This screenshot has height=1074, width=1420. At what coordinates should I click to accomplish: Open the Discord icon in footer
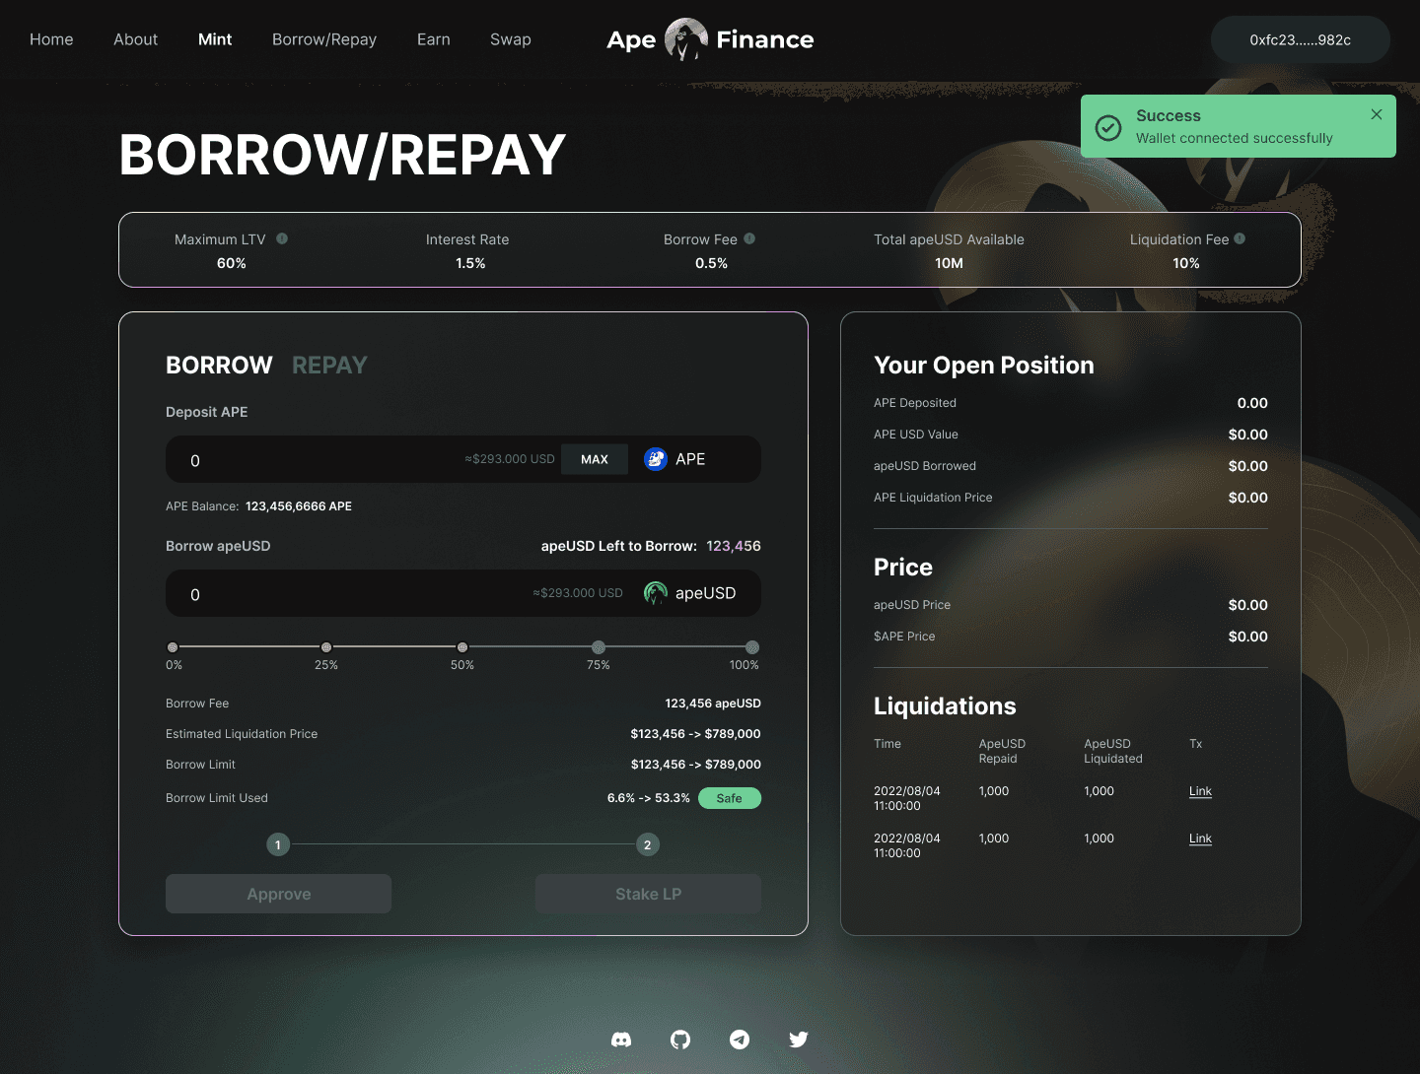click(621, 1040)
